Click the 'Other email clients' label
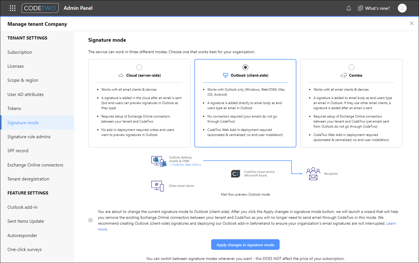Image resolution: width=419 pixels, height=263 pixels. 181,186
